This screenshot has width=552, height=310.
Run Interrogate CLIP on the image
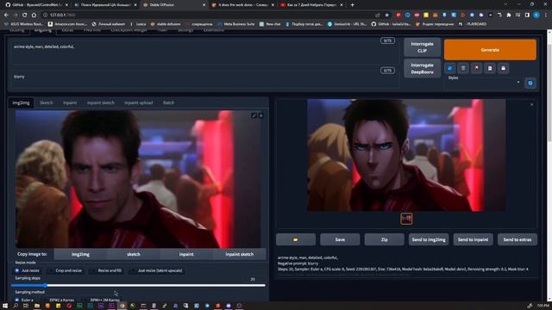point(422,47)
